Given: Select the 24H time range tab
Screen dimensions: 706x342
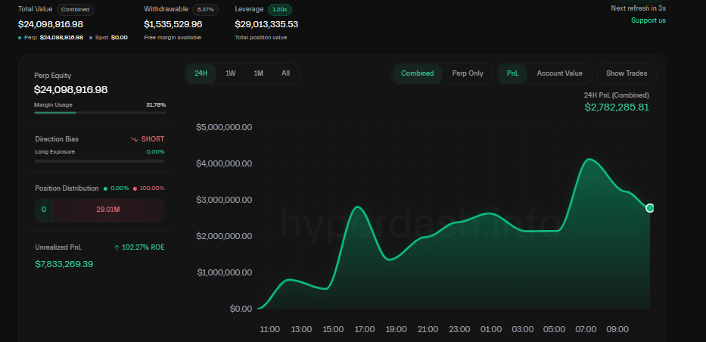Looking at the screenshot, I should (201, 73).
